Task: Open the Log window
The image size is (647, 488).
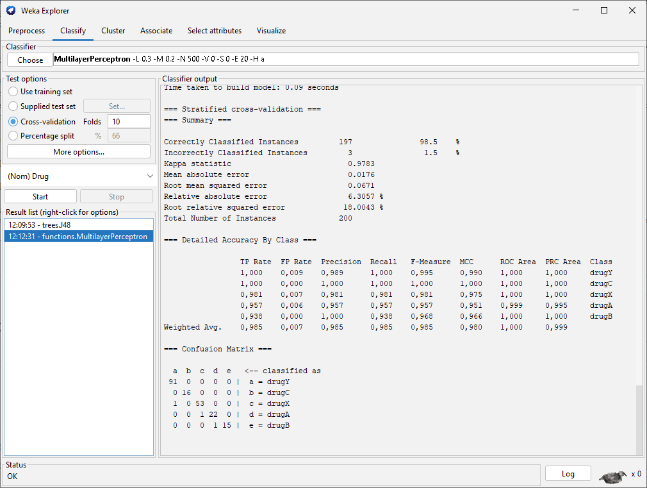Action: pos(568,473)
